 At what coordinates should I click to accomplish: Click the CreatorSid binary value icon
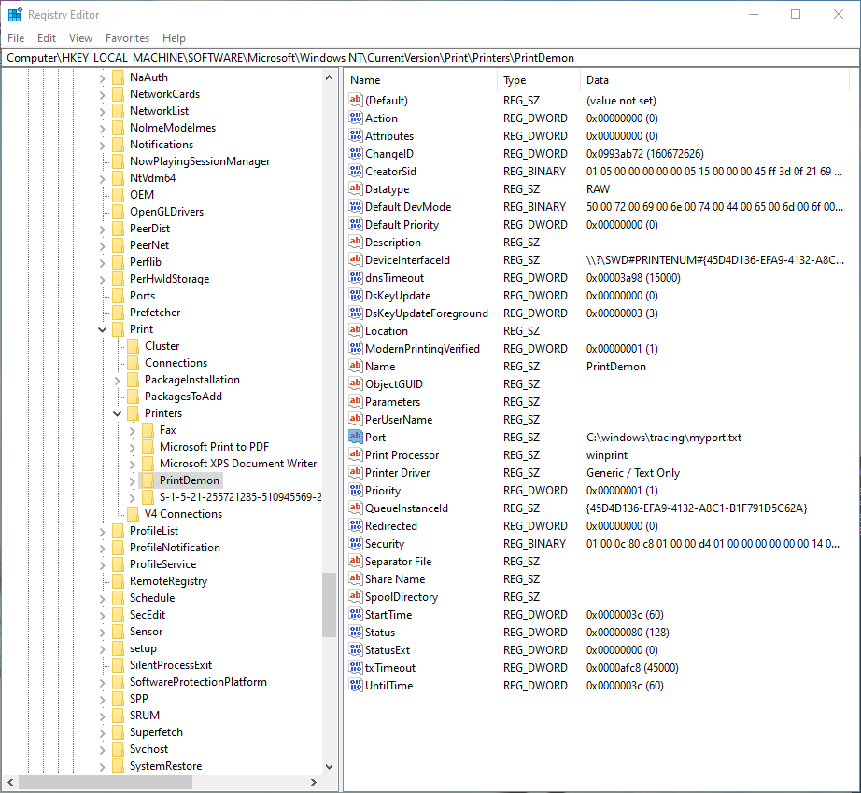[x=355, y=172]
